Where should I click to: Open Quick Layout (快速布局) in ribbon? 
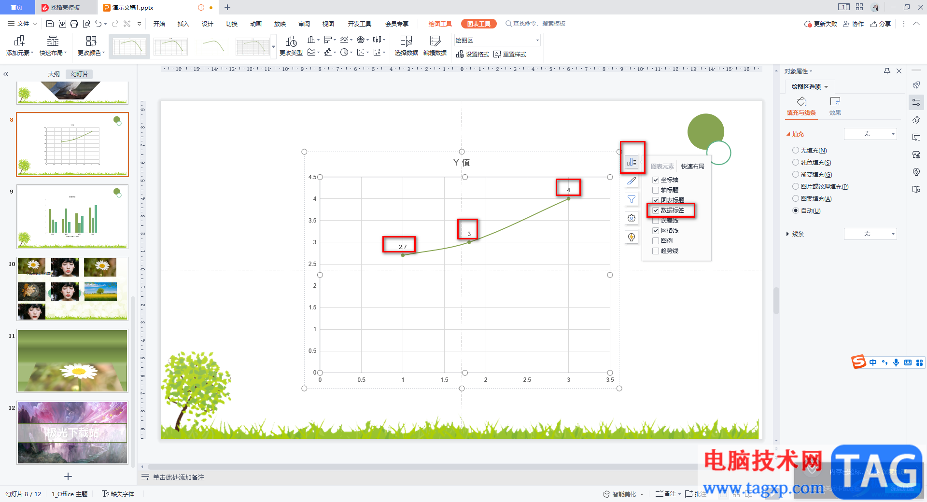(x=53, y=46)
